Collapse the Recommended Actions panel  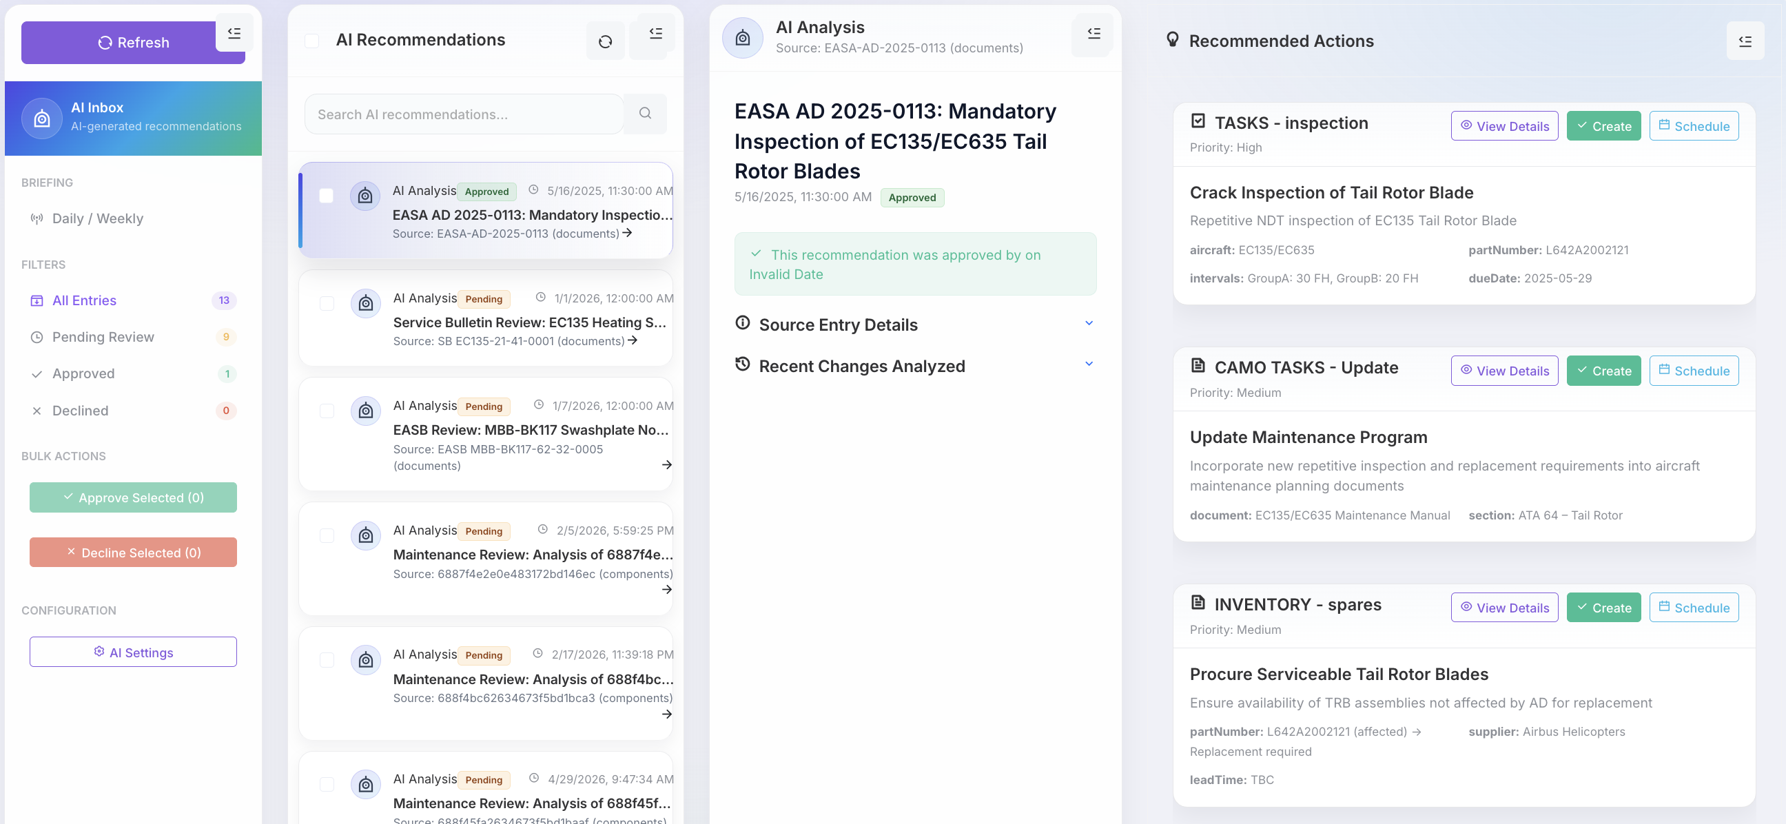1745,41
